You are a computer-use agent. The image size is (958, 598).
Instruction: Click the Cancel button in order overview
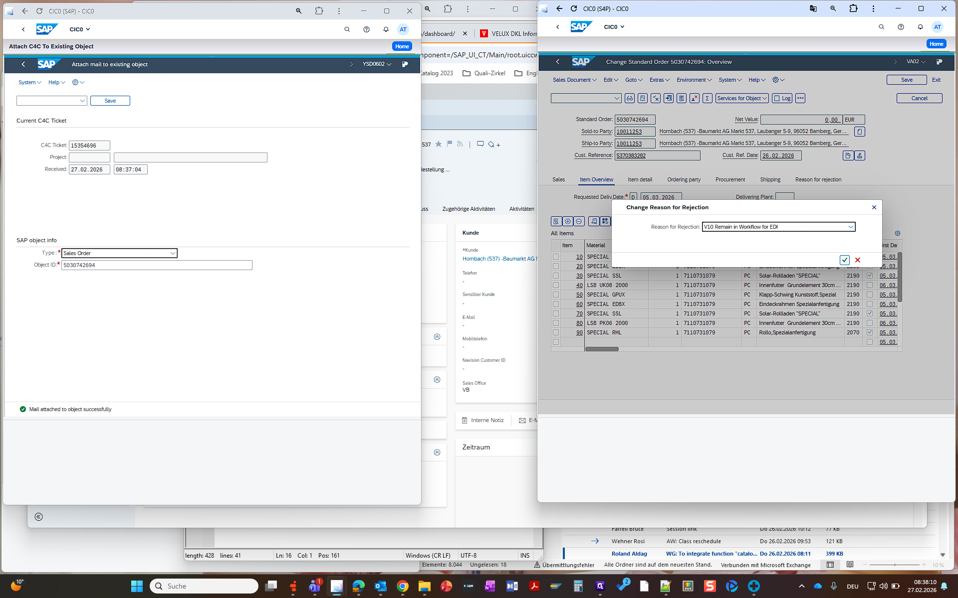(919, 98)
